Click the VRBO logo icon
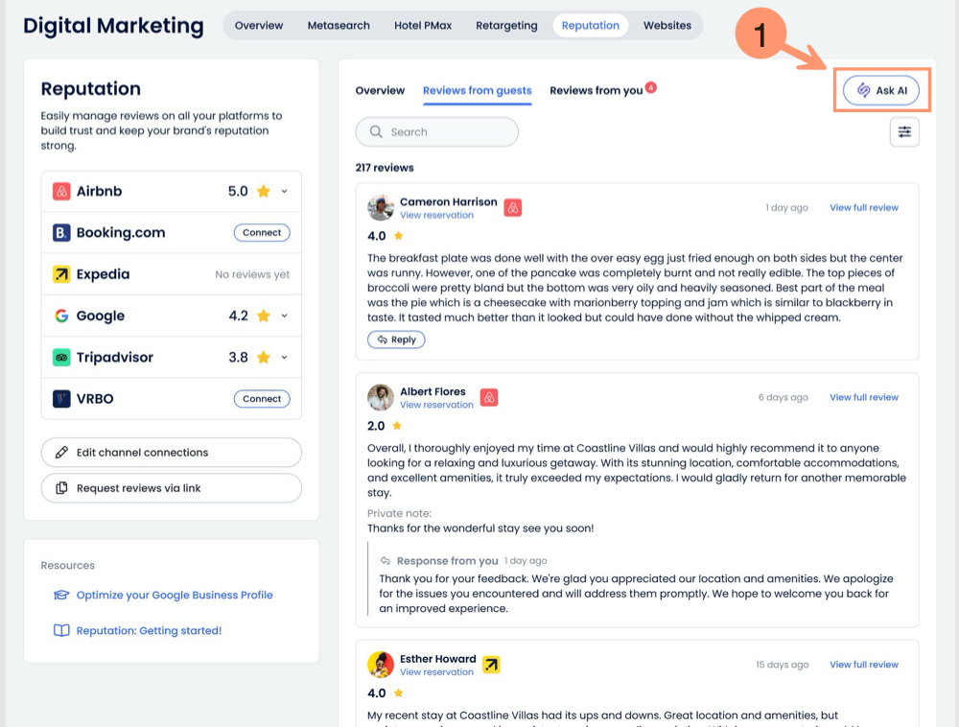Image resolution: width=959 pixels, height=727 pixels. pyautogui.click(x=61, y=399)
